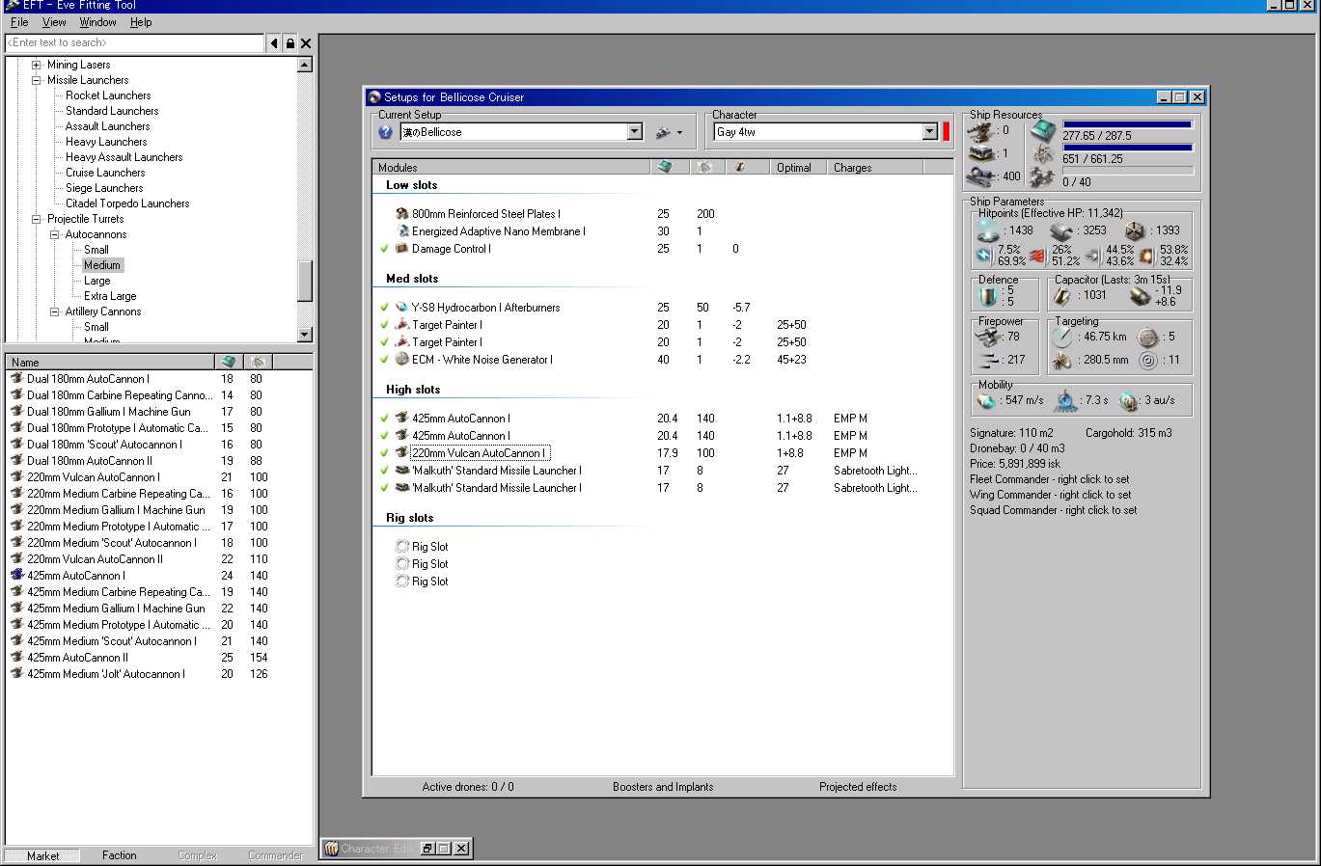Click the armor hitpoints icon showing 3253
This screenshot has width=1321, height=866.
[1061, 230]
